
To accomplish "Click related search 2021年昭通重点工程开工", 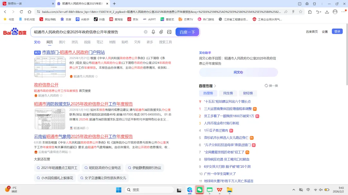I will tap(57, 168).
